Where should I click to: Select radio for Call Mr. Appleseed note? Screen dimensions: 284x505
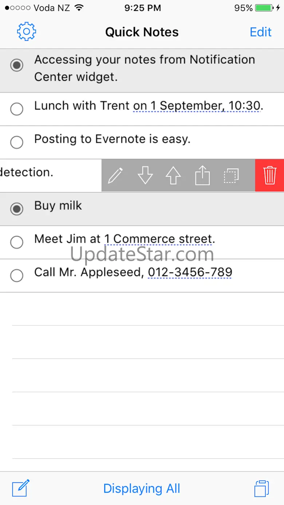coord(17,276)
